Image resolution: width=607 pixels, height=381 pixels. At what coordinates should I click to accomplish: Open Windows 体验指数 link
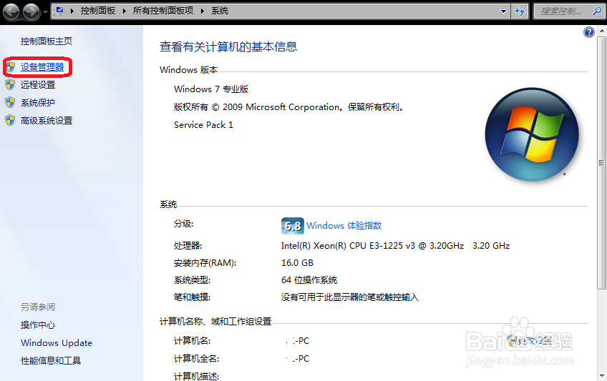pos(344,226)
